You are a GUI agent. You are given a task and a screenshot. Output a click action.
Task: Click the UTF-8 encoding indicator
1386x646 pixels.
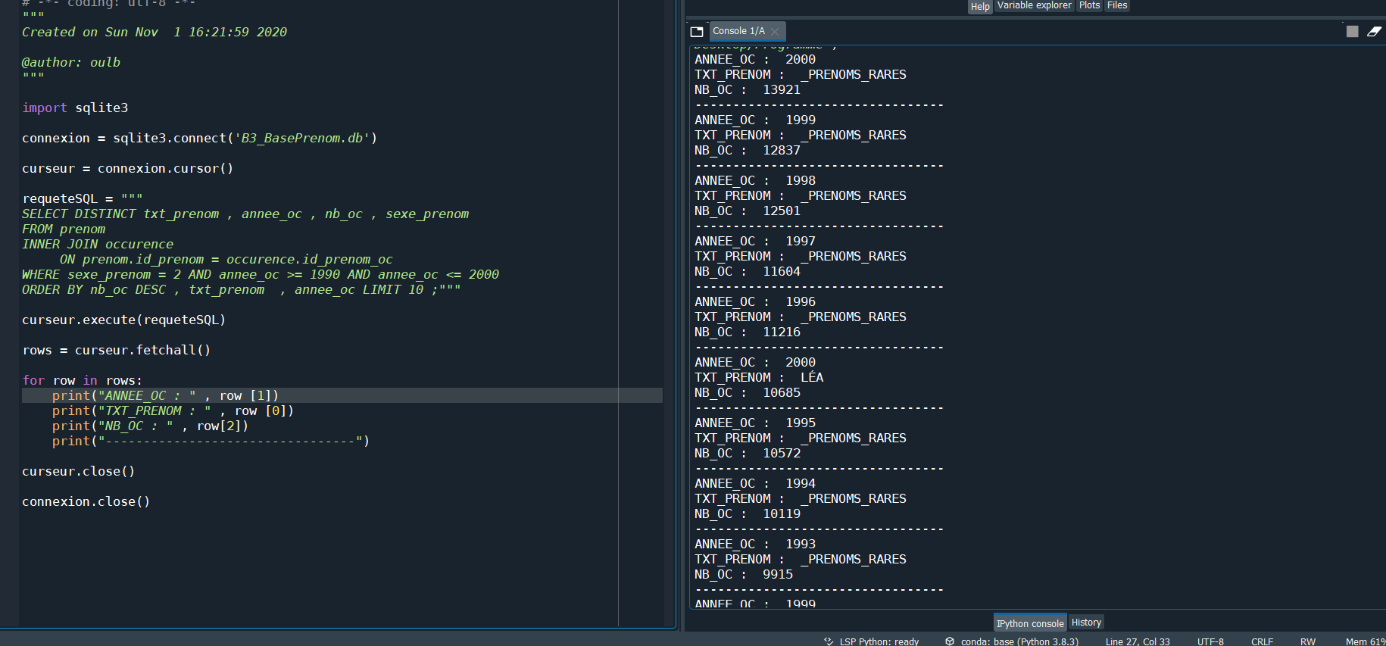coord(1210,641)
